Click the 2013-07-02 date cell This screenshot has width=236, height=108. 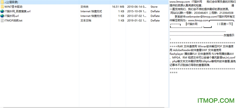(x=137, y=16)
